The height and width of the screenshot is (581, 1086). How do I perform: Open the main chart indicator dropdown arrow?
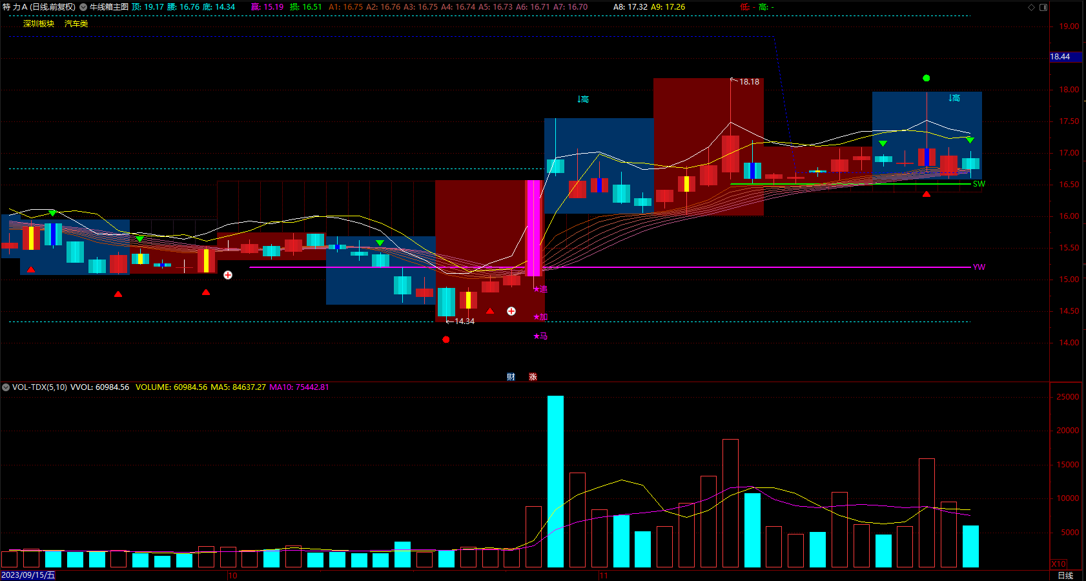(x=83, y=7)
